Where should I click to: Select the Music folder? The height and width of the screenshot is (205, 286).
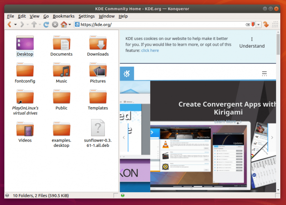61,73
